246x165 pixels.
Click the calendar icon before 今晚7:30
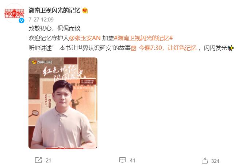(134, 48)
